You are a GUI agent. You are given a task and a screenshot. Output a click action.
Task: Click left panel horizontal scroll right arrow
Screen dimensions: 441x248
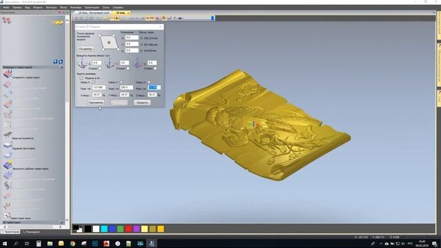(x=60, y=227)
